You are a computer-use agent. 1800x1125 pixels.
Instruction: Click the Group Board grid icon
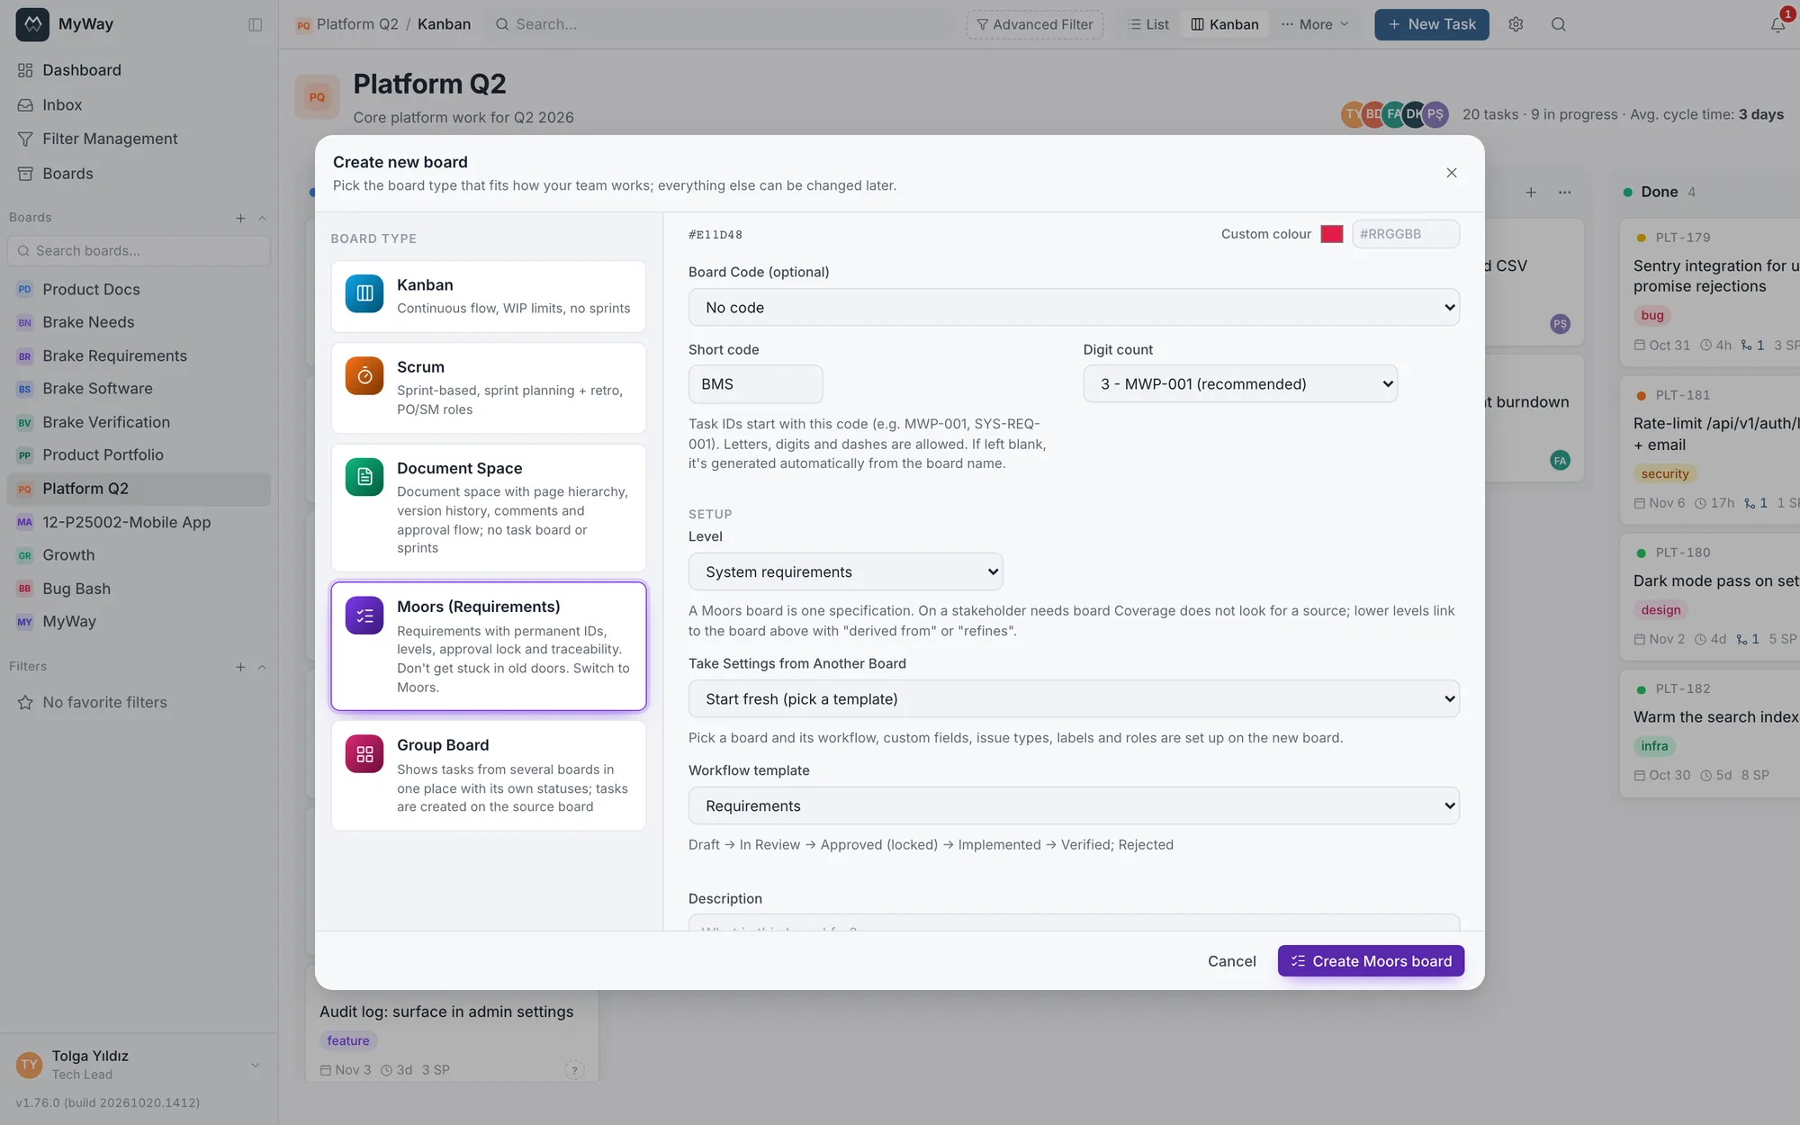pyautogui.click(x=364, y=754)
